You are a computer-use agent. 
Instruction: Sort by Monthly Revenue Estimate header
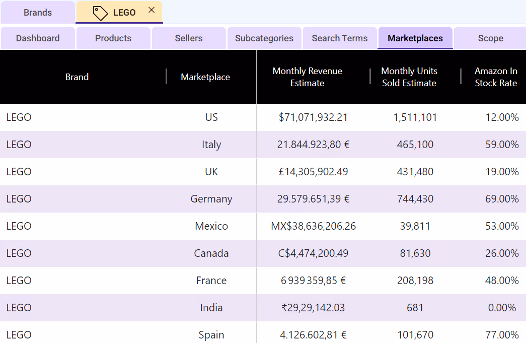[307, 77]
